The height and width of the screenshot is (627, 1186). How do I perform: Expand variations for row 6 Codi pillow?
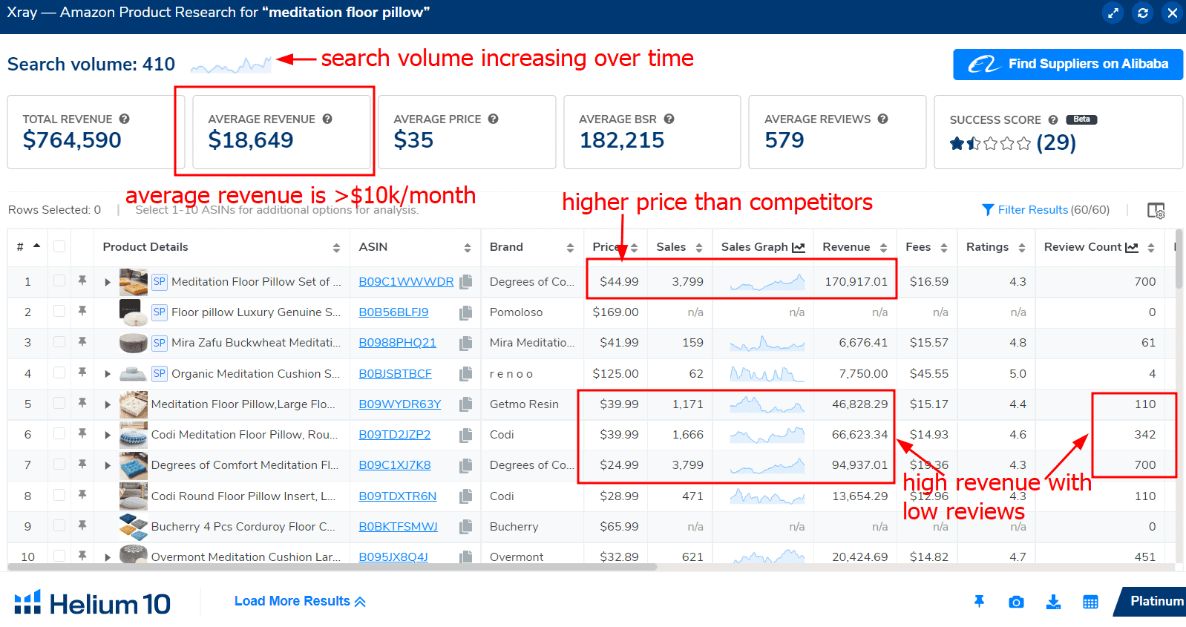click(108, 435)
